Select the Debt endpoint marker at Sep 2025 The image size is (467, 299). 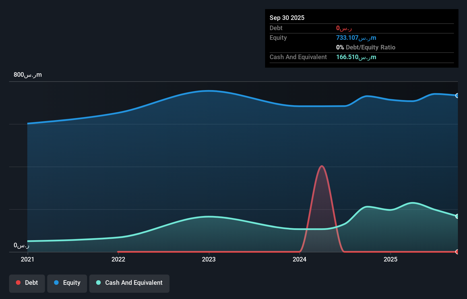pyautogui.click(x=457, y=252)
